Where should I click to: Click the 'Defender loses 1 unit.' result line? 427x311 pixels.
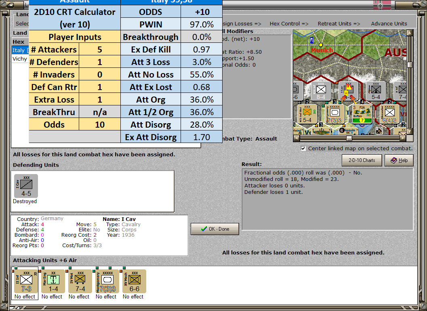273,192
